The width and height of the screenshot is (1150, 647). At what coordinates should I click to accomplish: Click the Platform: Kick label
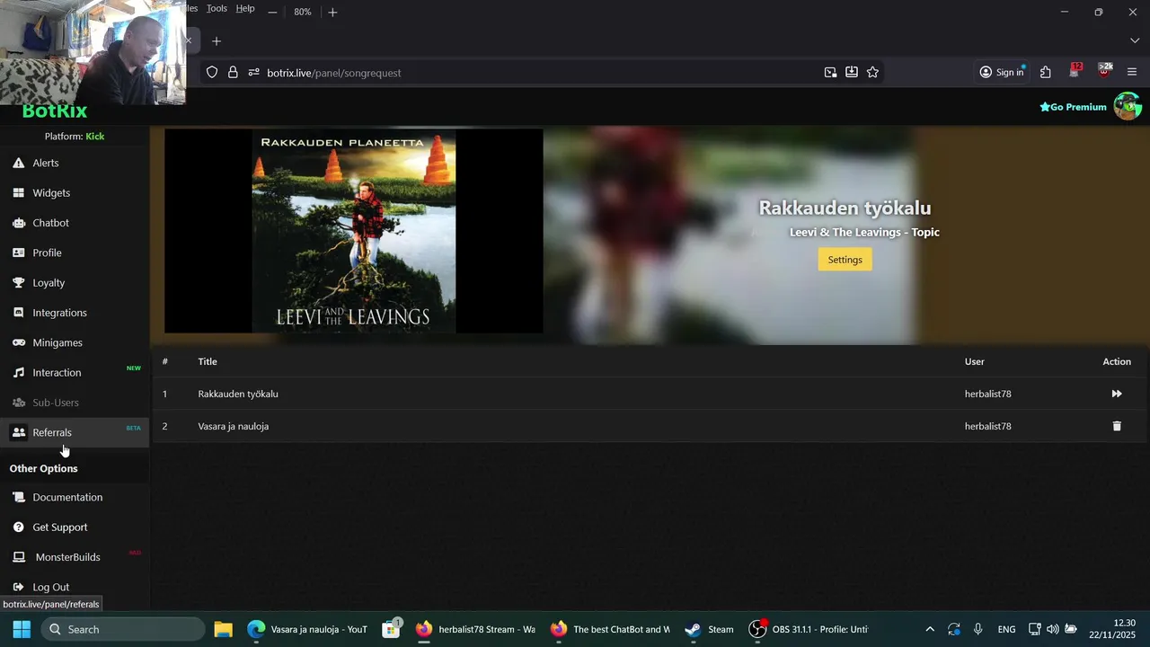click(75, 137)
